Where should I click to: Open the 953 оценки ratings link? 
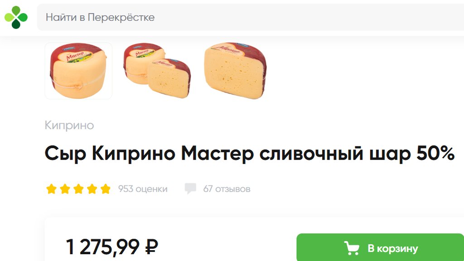(x=143, y=189)
